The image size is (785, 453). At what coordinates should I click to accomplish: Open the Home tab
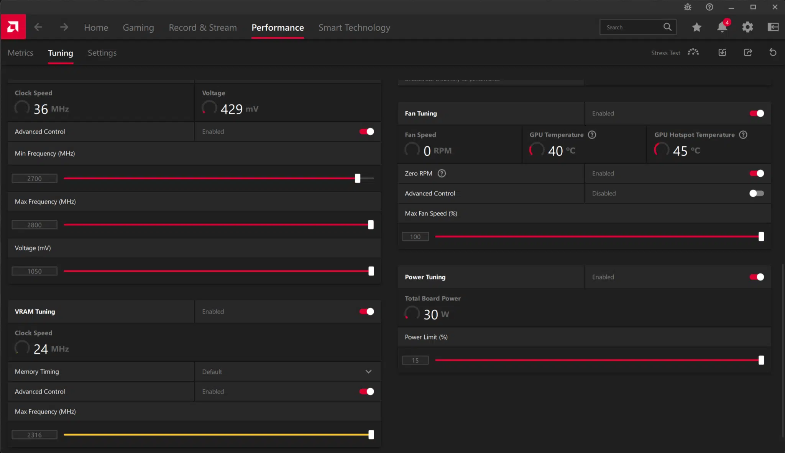[x=96, y=28]
